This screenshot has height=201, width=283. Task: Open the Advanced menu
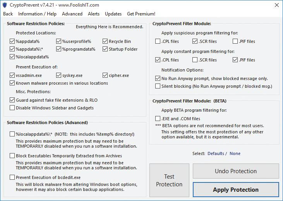(72, 14)
